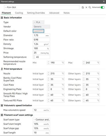This screenshot has height=136, width=106.
Task: Click the Volumetric speed limitation section icon
Action: click(2, 105)
